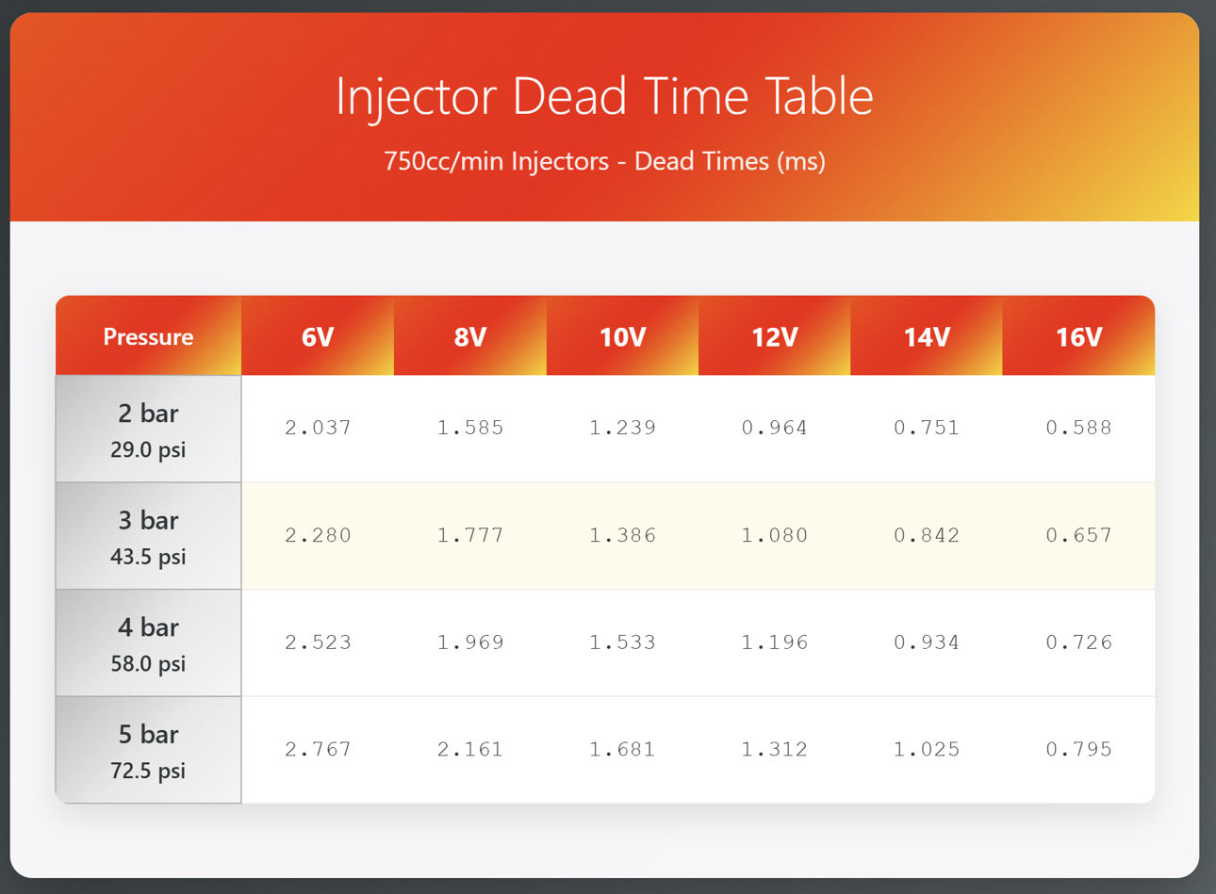The image size is (1216, 894).
Task: Click the 2 bar row label
Action: click(x=148, y=430)
